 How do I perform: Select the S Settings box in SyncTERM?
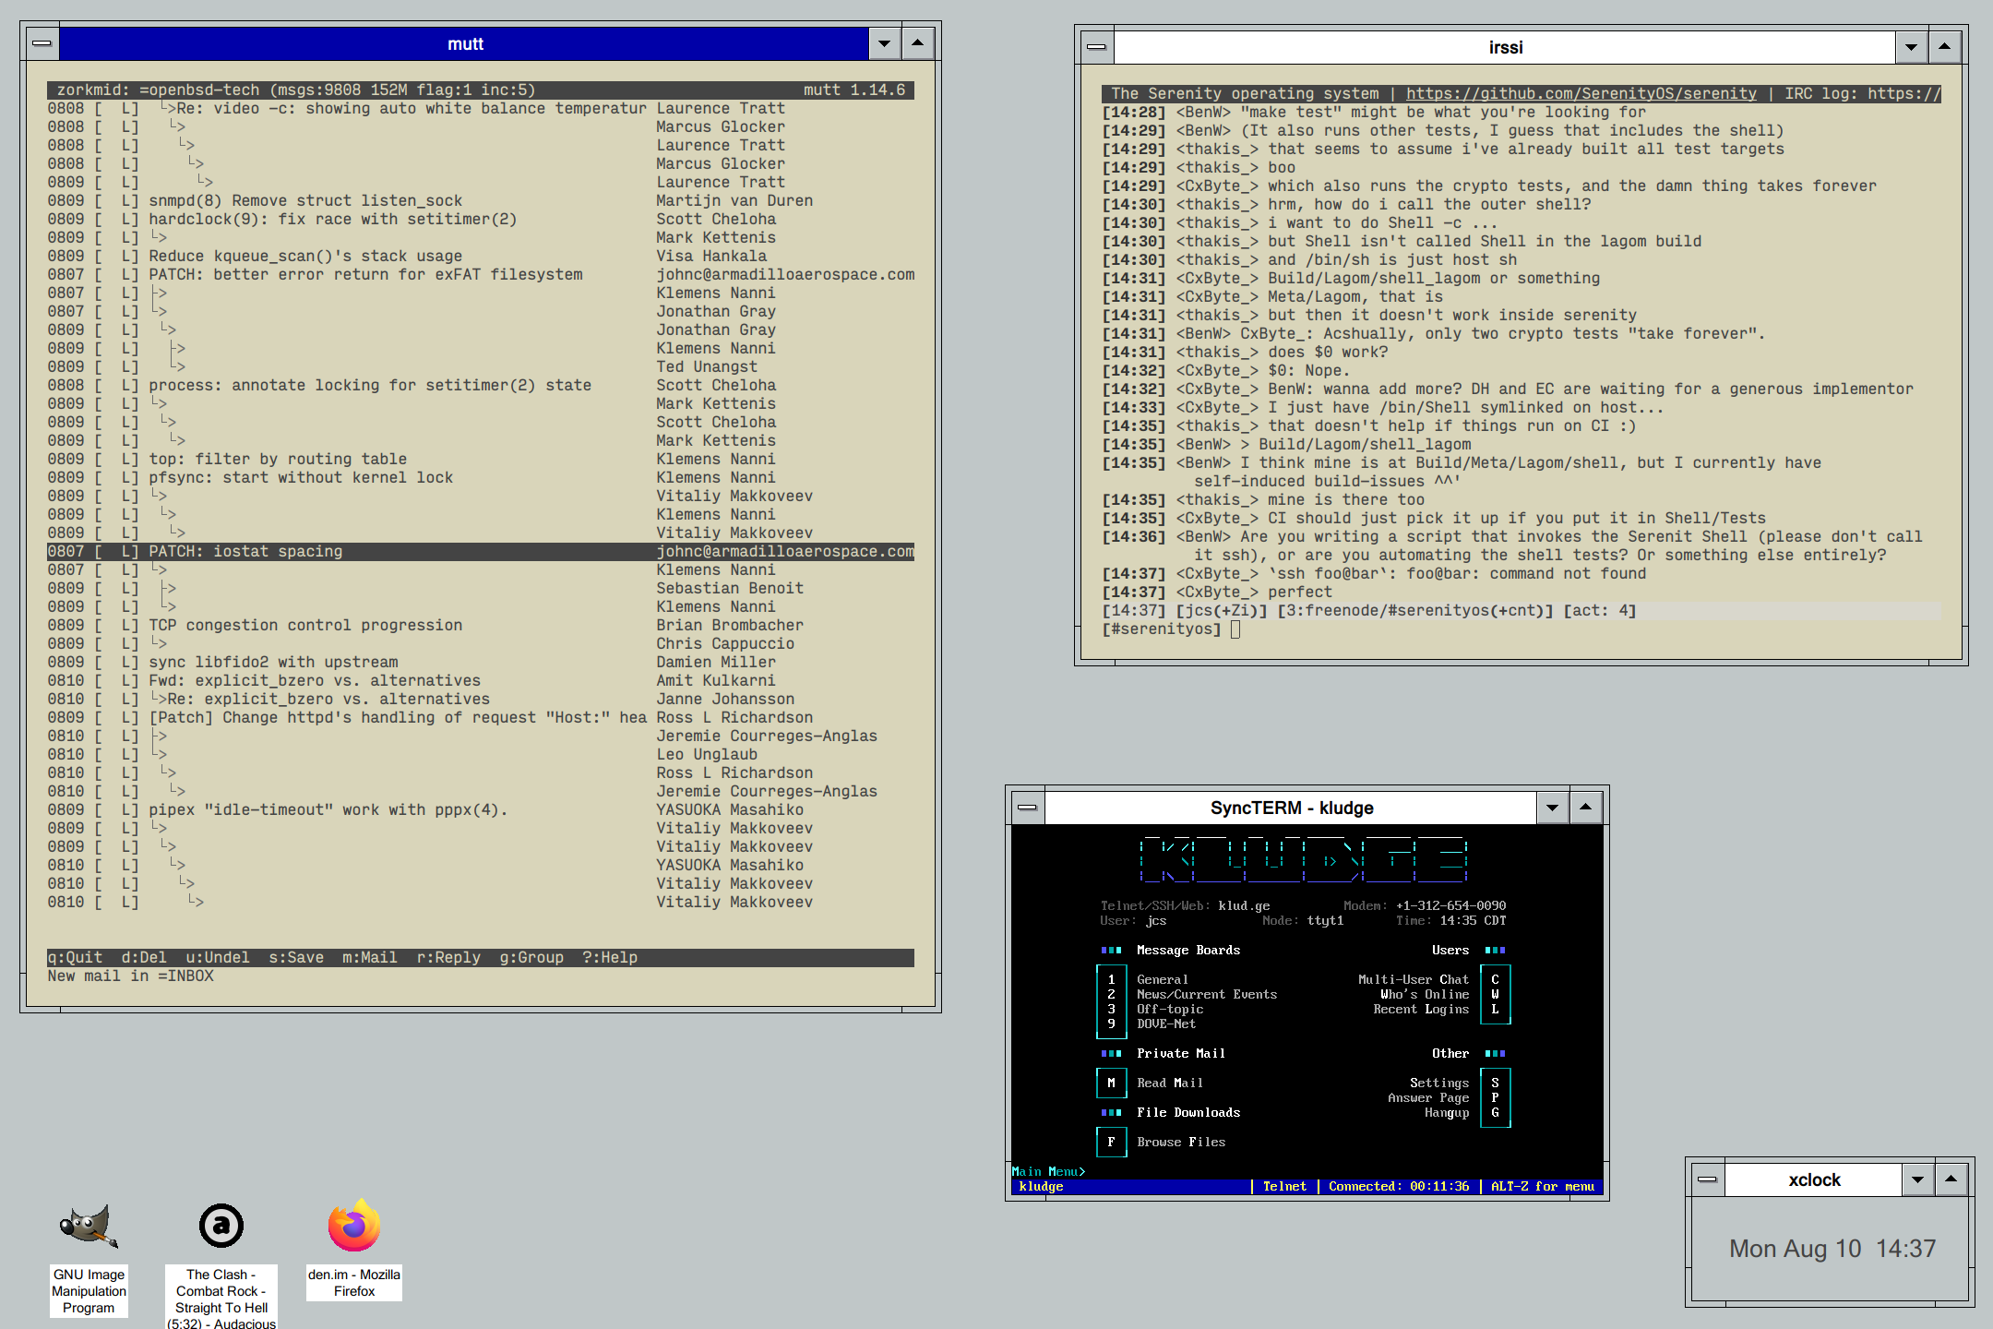pyautogui.click(x=1495, y=1083)
